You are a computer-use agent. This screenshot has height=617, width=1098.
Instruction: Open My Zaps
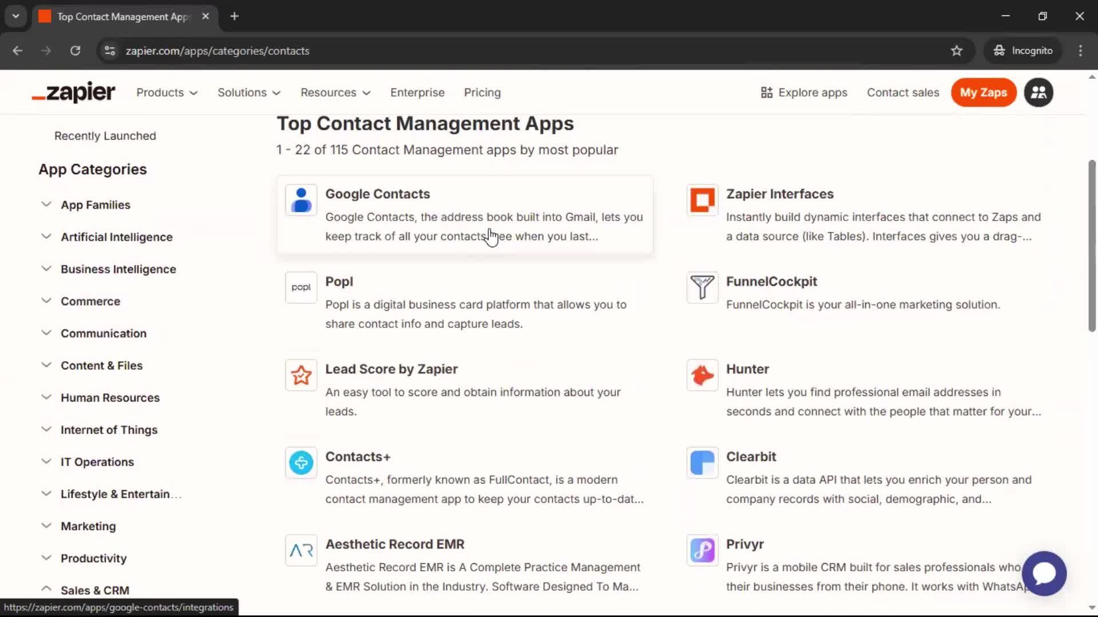point(983,93)
